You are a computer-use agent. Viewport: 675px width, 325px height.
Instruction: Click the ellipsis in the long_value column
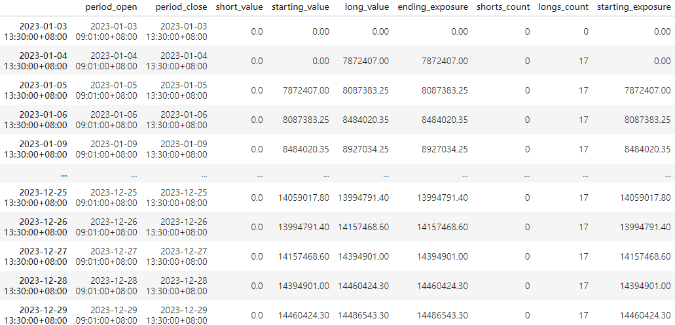tap(386, 175)
